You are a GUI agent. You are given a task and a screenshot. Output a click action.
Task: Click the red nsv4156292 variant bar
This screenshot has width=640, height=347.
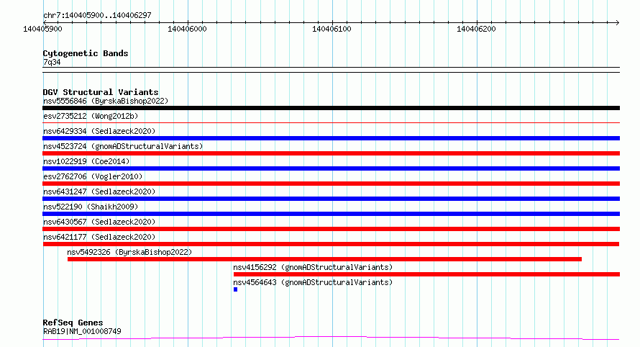point(426,274)
